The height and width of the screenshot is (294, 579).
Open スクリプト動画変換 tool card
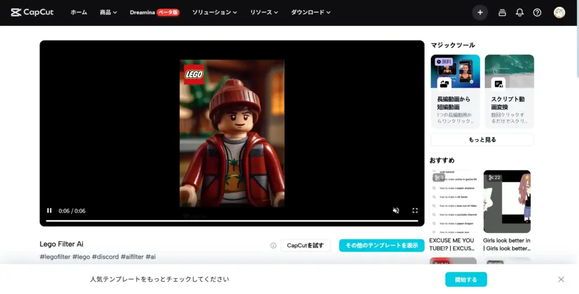(509, 92)
